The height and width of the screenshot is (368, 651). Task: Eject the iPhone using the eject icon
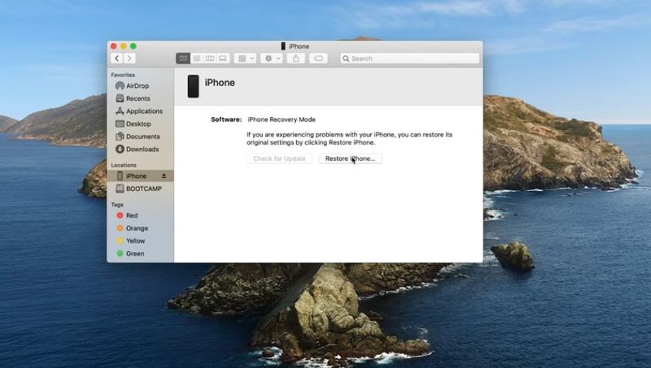tap(164, 175)
